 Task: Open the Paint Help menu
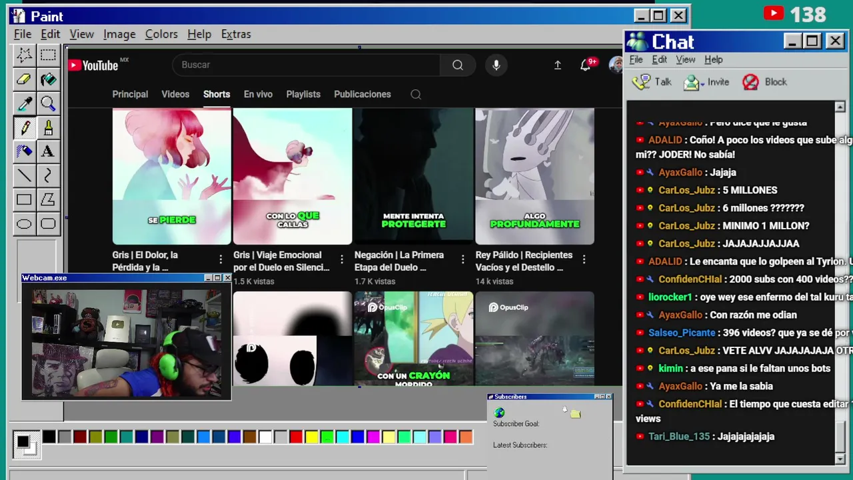pos(199,34)
